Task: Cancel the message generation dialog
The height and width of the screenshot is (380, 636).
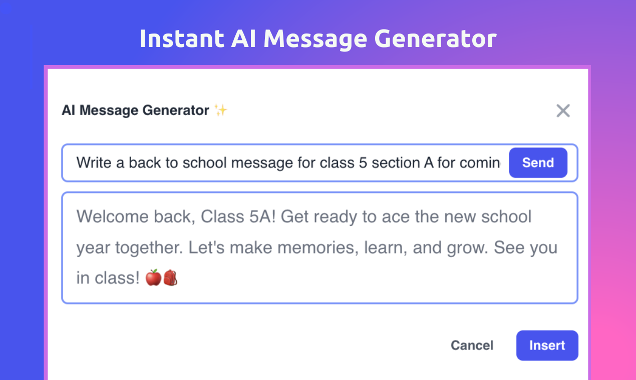Action: [x=472, y=345]
